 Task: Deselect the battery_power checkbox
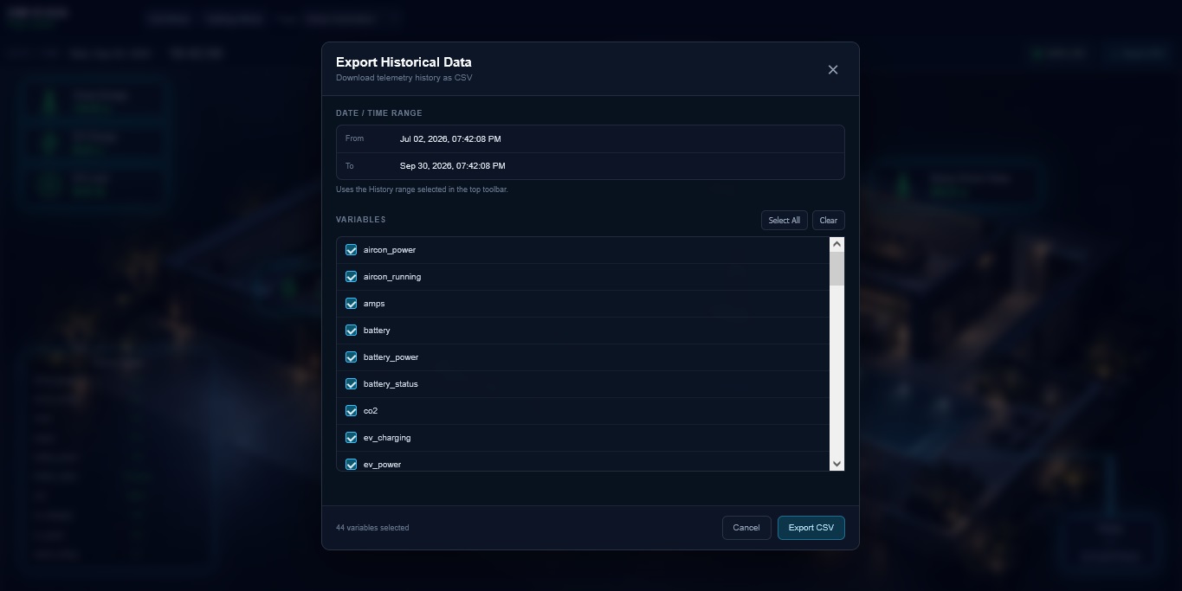[x=352, y=357]
